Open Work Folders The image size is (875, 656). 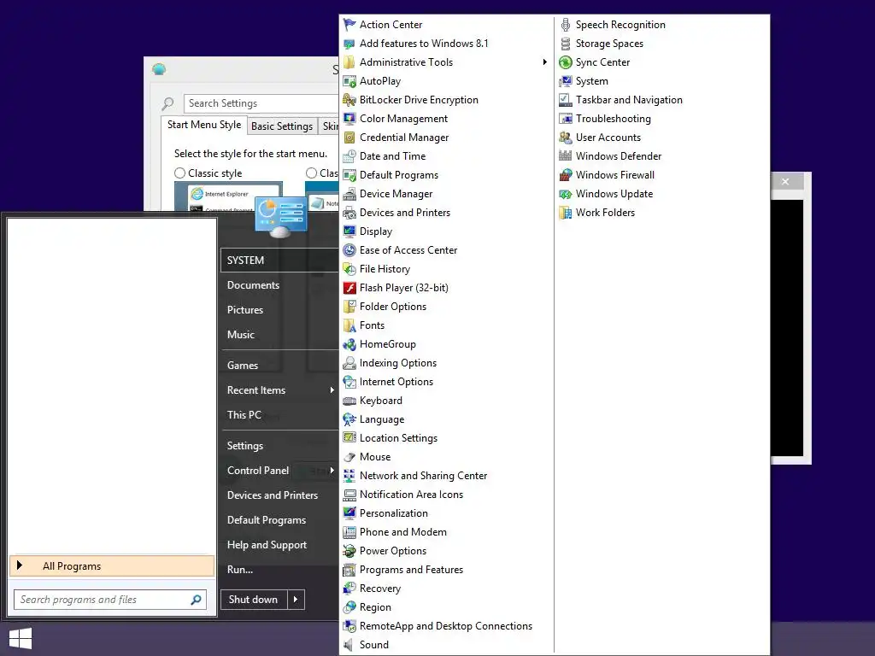(x=605, y=213)
